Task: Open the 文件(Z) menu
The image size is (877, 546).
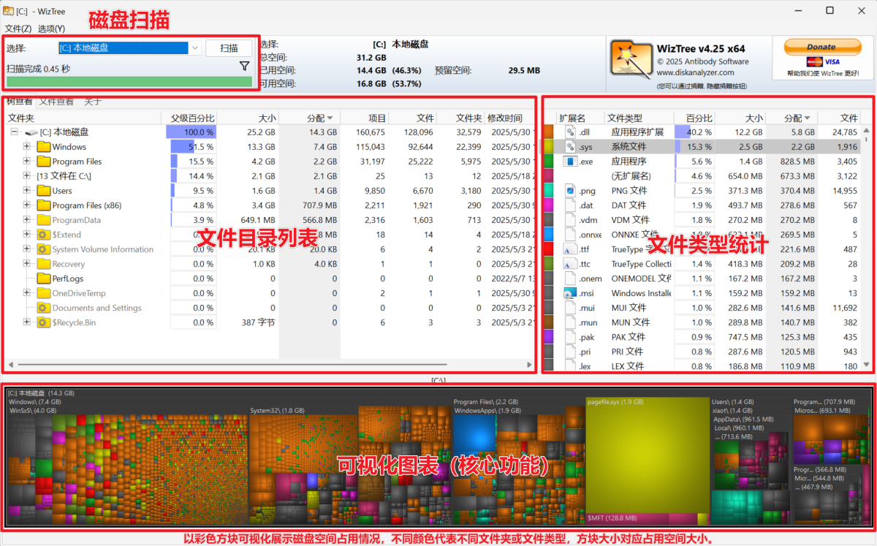Action: 18,29
